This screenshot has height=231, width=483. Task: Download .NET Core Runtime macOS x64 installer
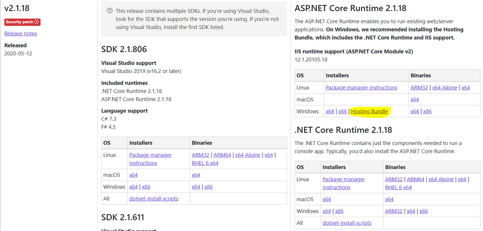[x=327, y=199]
